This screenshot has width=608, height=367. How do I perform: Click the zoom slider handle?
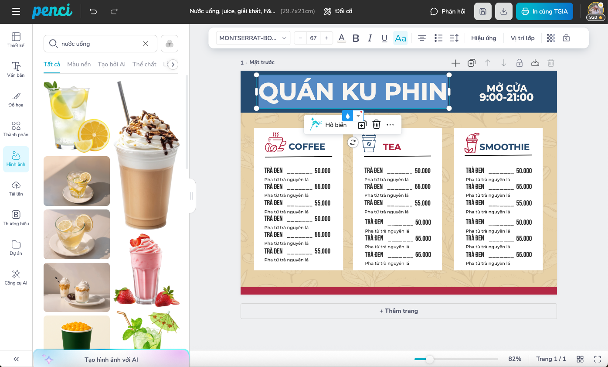click(430, 359)
